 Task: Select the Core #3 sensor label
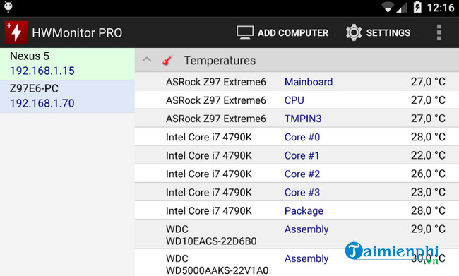(302, 193)
